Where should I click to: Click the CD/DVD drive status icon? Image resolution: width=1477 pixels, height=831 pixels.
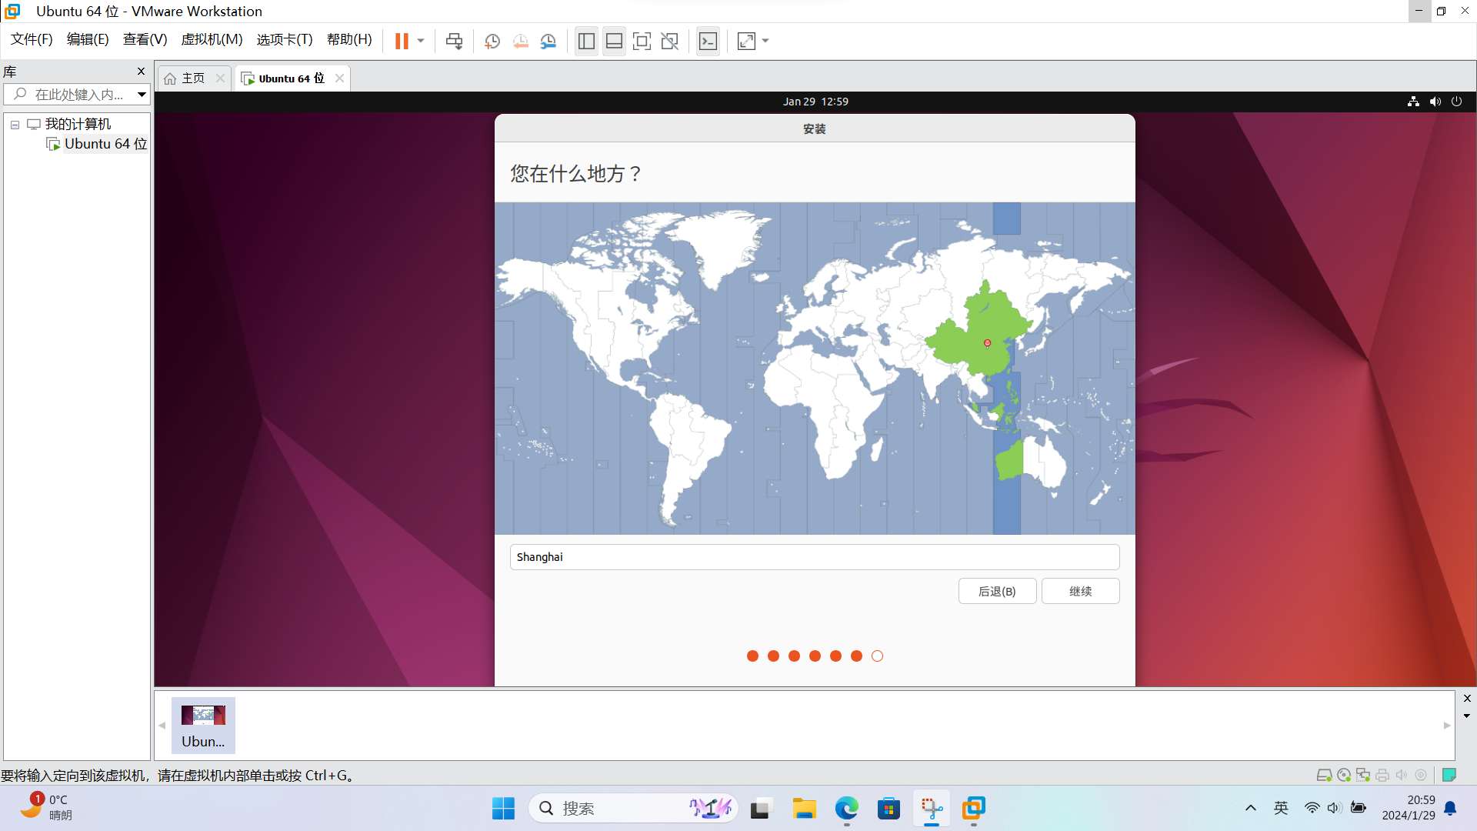coord(1344,775)
